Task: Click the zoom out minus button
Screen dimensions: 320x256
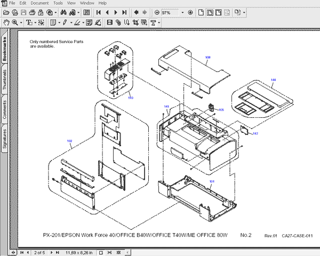Action: click(156, 12)
